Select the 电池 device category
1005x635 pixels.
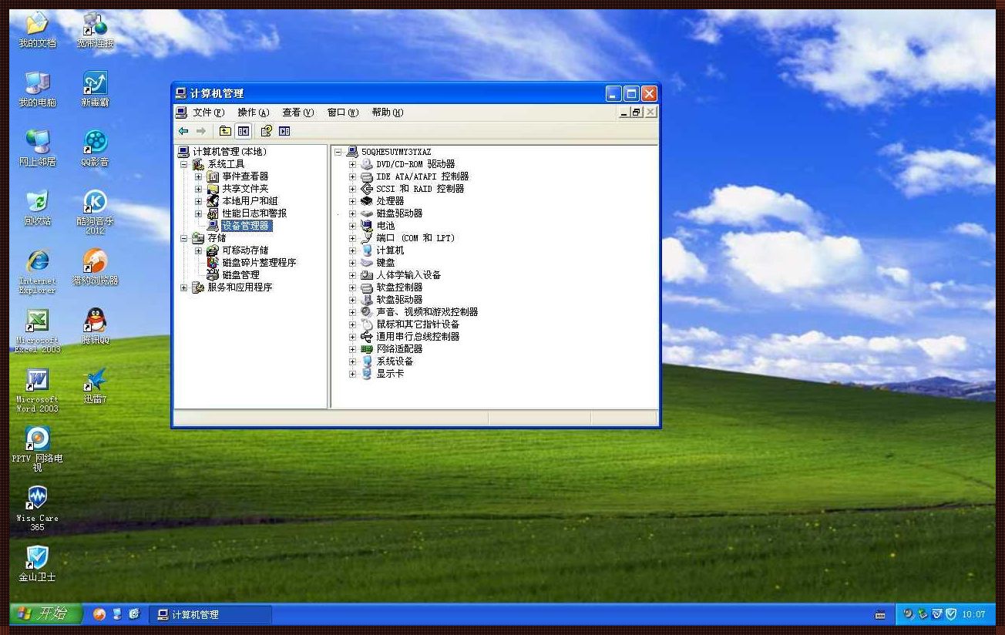pos(385,226)
